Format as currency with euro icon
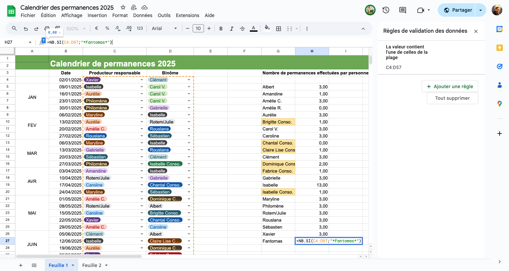509x271 pixels. [x=97, y=28]
